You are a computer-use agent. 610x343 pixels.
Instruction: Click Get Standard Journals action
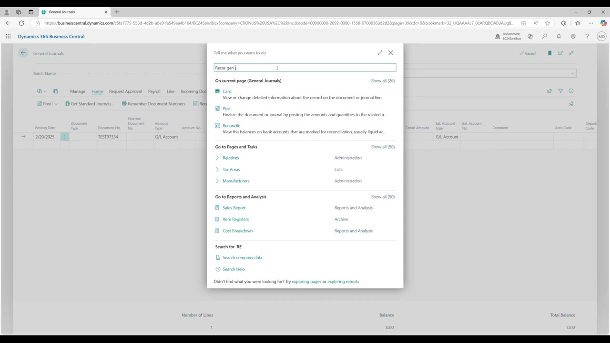point(90,104)
